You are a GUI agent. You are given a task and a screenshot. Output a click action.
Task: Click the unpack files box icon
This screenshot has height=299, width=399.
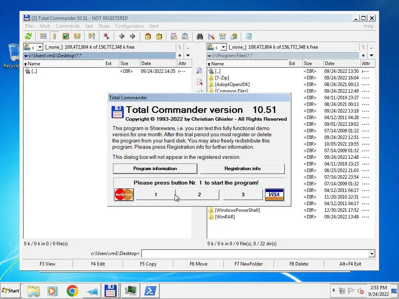coord(159,36)
